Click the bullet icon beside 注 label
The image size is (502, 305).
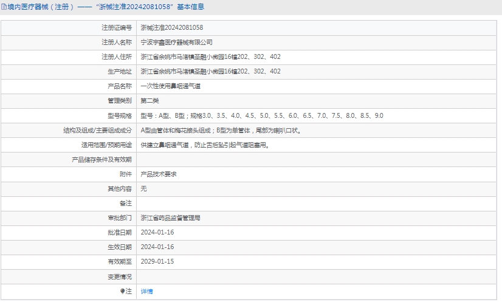tap(122, 291)
